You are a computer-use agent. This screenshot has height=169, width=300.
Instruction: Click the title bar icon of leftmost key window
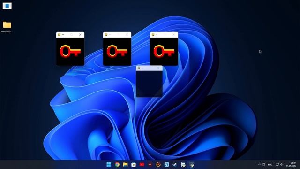(x=60, y=34)
